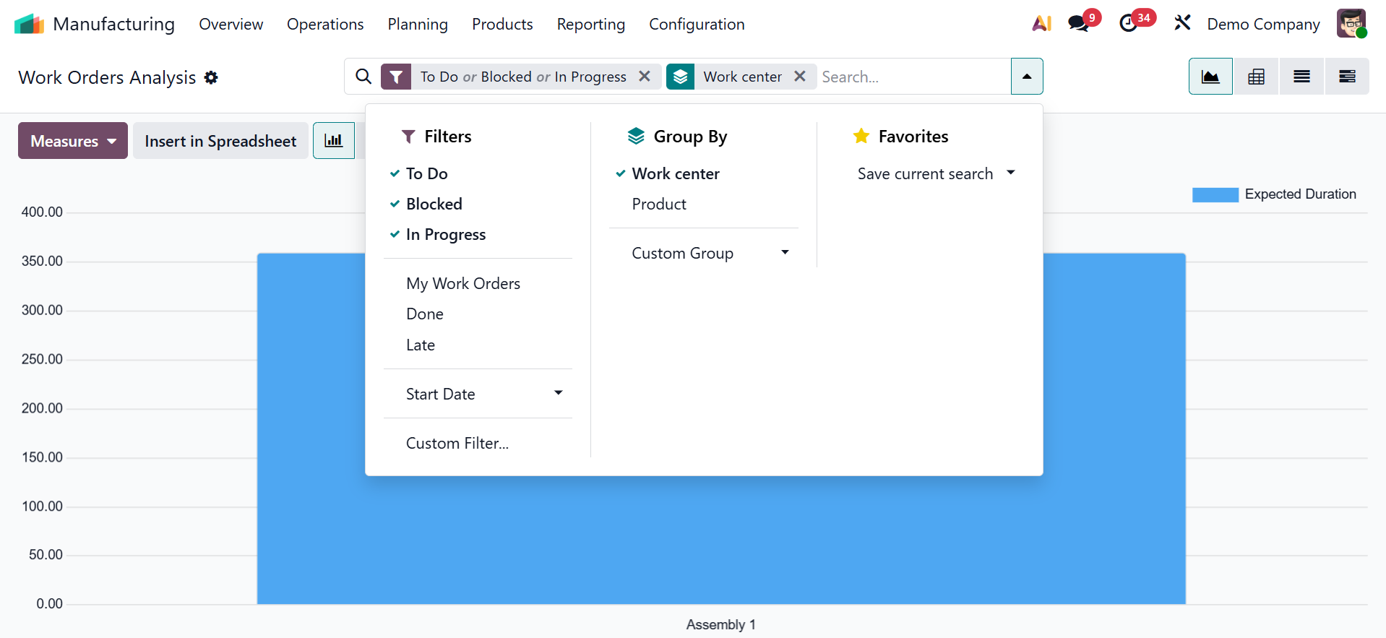
Task: Select the bar chart type button
Action: pos(334,141)
